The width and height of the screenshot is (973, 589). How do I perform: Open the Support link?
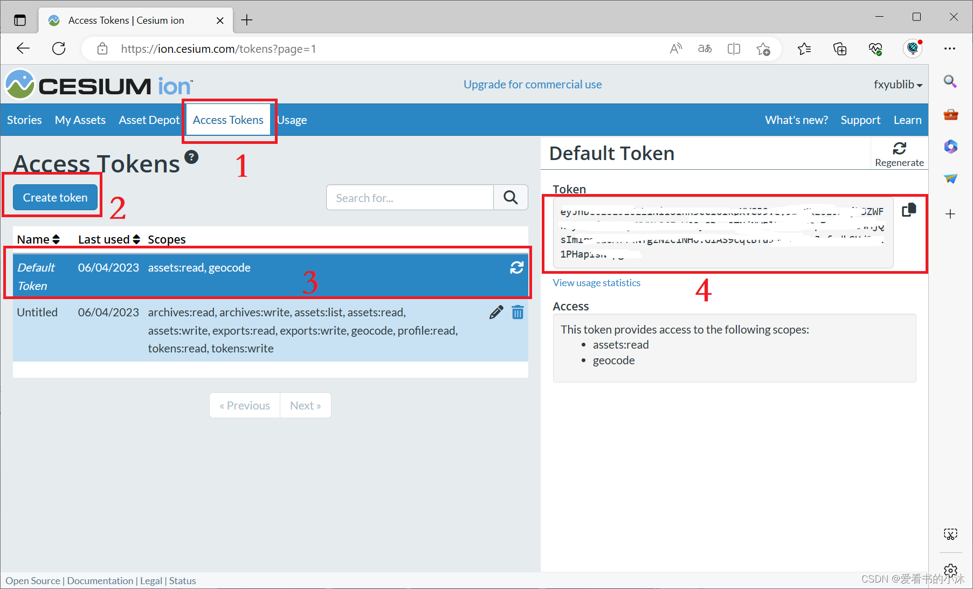click(860, 120)
